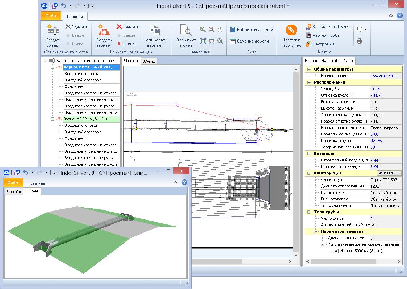
Task: Click the printer icon in the ribbon
Action: point(359,41)
